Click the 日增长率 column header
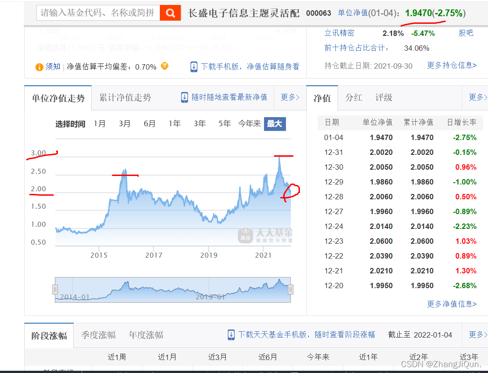The height and width of the screenshot is (373, 488). coord(462,122)
